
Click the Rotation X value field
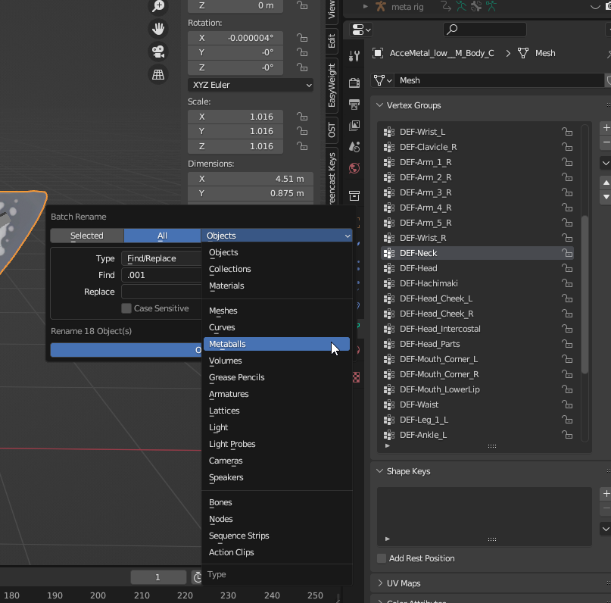(235, 38)
